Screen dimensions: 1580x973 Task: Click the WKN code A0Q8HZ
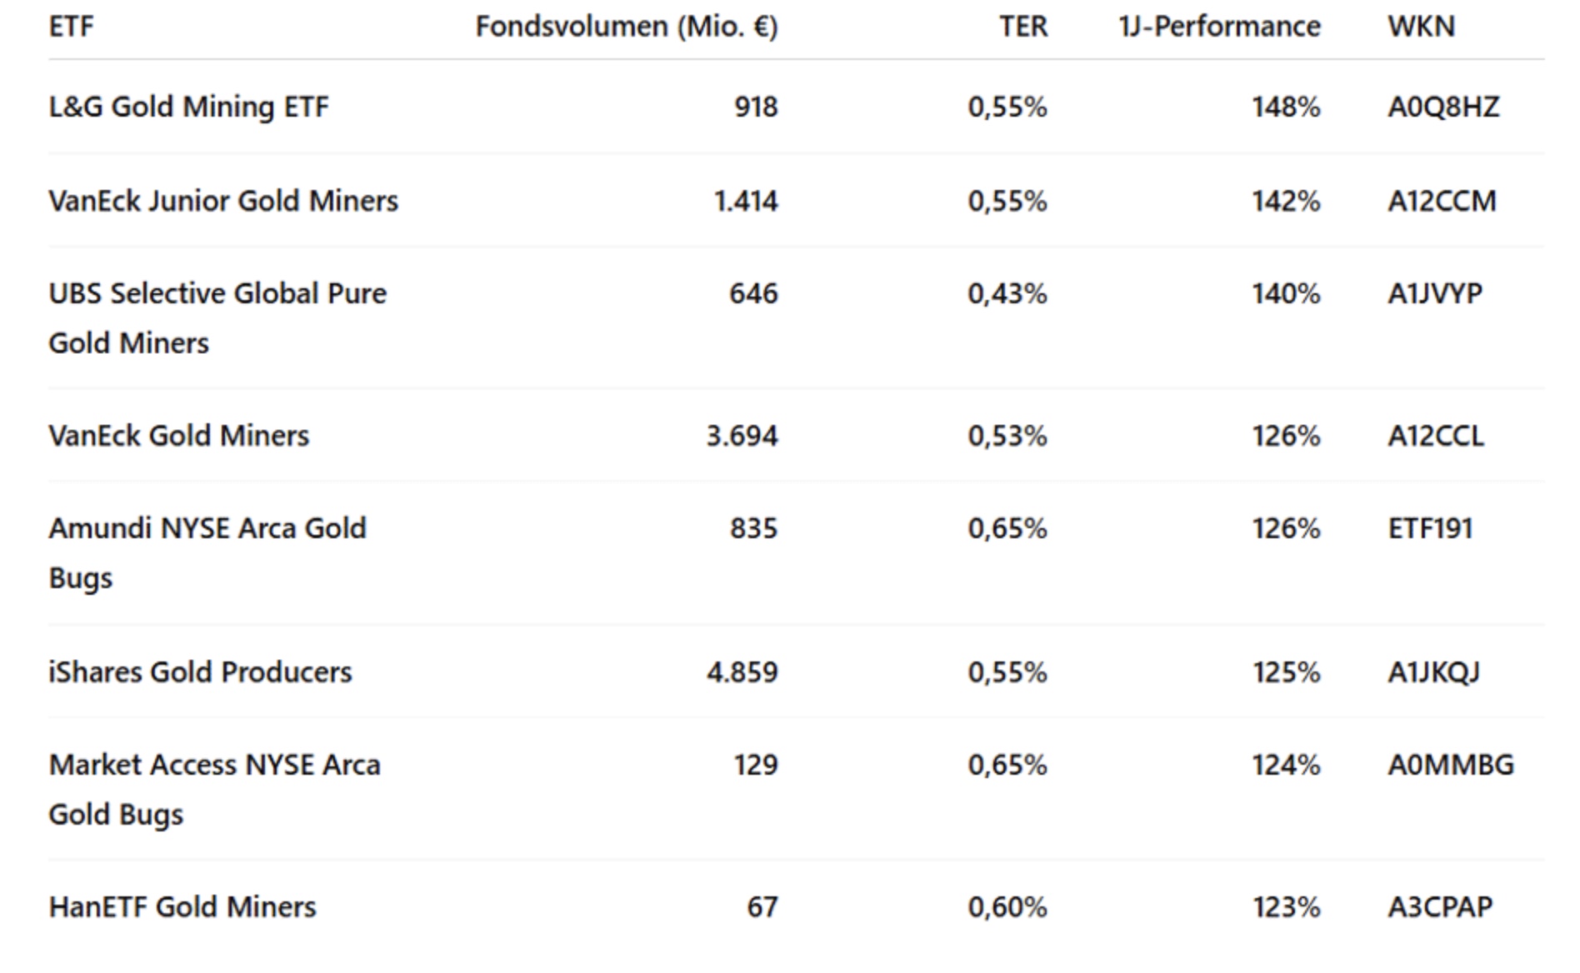tap(1442, 107)
